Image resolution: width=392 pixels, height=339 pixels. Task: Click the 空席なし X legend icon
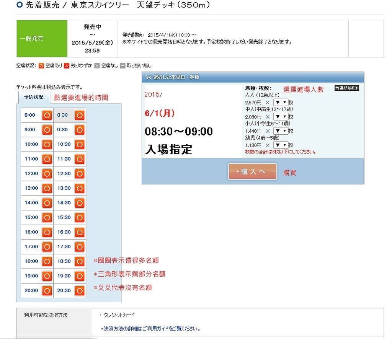[x=96, y=65]
